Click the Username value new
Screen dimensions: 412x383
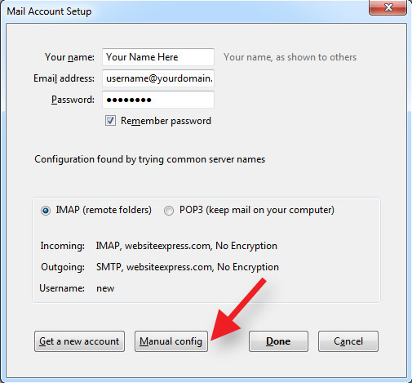point(105,288)
